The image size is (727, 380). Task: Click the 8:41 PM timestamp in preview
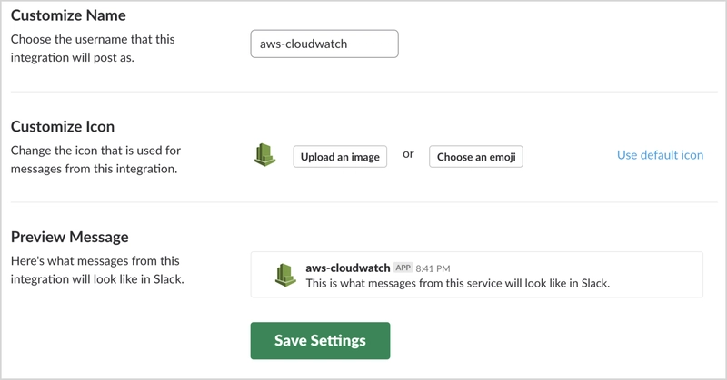click(x=433, y=268)
